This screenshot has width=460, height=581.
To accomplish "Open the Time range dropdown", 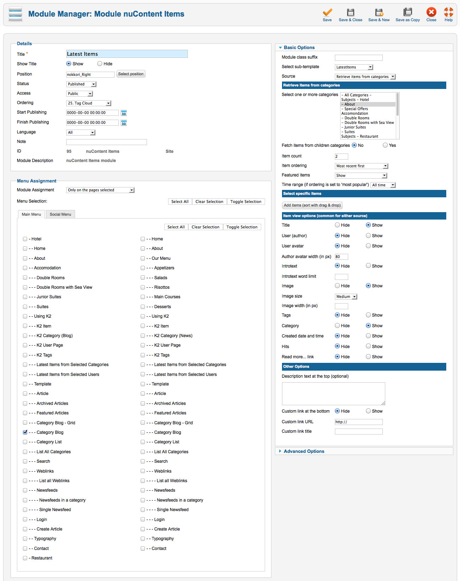I will click(383, 185).
